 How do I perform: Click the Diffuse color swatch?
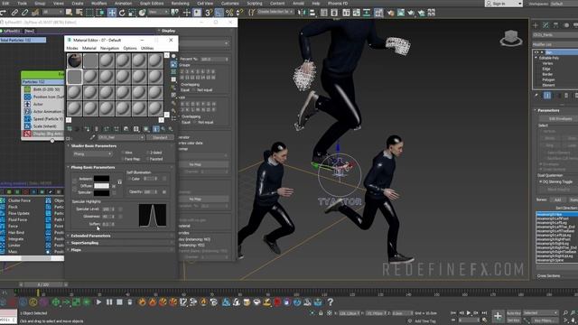(101, 186)
